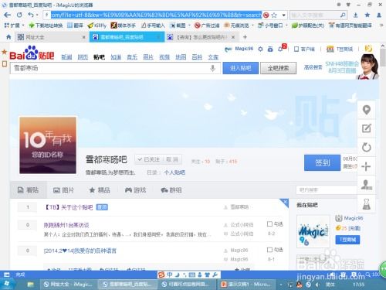Open the address bar history dropdown arrow

283,15
